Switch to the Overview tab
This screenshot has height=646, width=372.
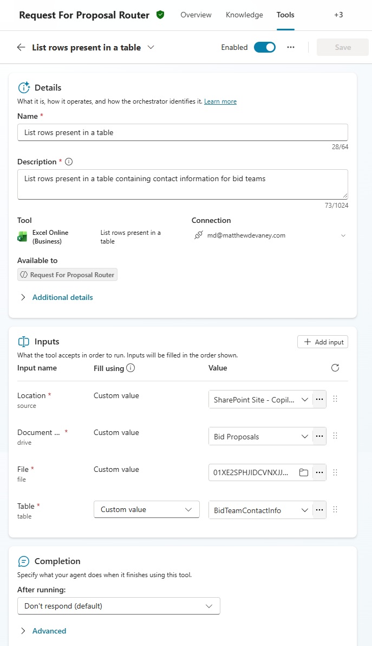(196, 15)
